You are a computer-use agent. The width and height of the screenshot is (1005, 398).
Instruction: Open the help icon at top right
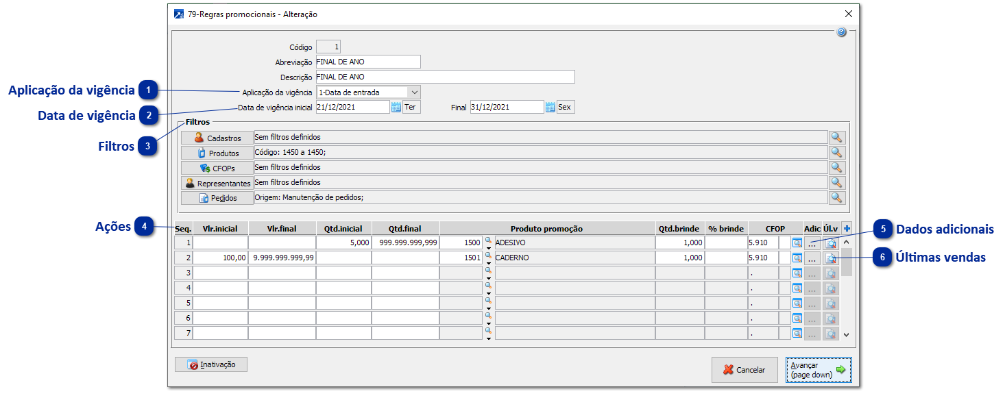841,32
